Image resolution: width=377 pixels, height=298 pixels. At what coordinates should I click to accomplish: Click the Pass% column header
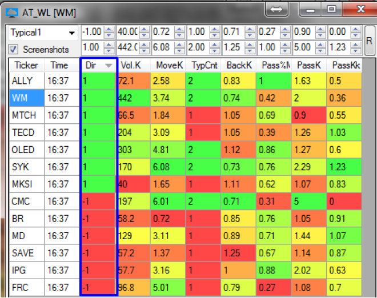coord(274,66)
